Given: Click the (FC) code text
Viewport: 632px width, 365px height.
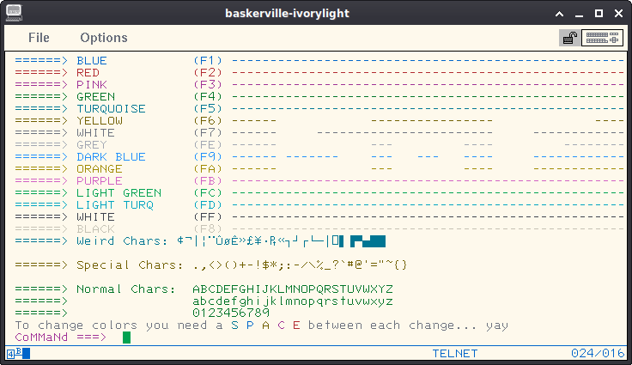Looking at the screenshot, I should pos(208,192).
